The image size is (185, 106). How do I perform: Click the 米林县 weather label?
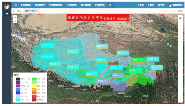click(x=135, y=70)
